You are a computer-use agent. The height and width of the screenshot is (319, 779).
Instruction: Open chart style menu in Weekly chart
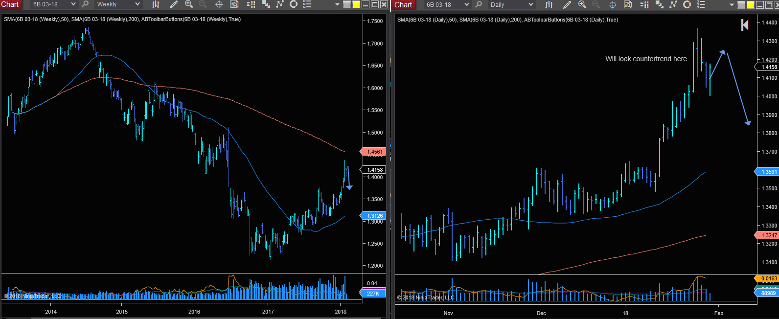[x=156, y=4]
